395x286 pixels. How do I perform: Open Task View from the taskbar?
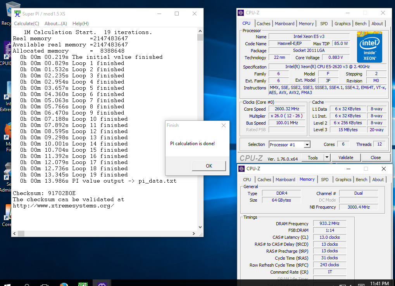pyautogui.click(x=45, y=284)
